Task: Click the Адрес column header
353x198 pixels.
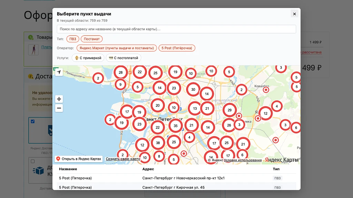Action: (148, 169)
